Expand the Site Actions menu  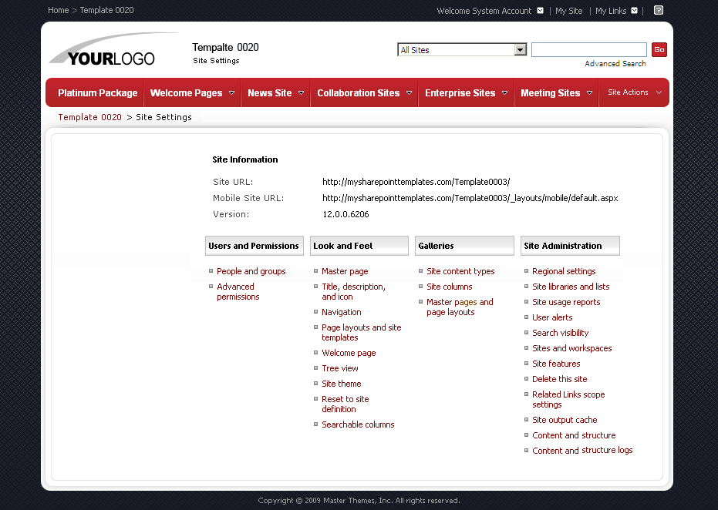[633, 92]
